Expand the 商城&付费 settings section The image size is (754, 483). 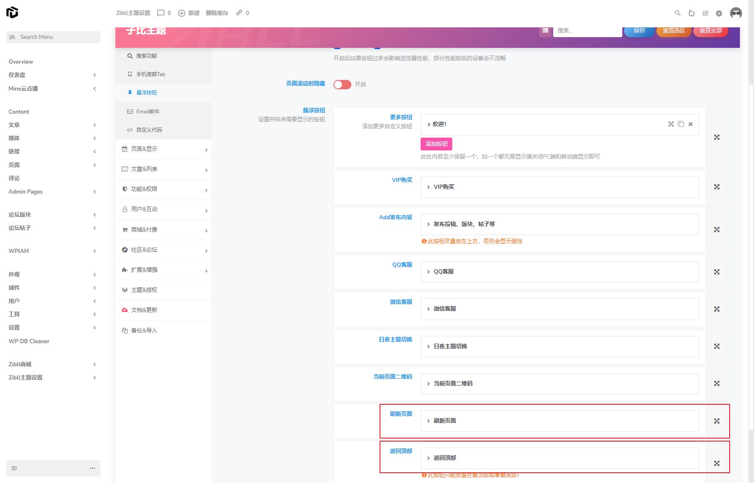164,230
